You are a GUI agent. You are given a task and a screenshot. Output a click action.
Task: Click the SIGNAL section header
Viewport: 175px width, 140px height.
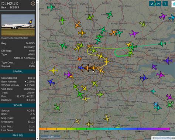tap(18, 105)
